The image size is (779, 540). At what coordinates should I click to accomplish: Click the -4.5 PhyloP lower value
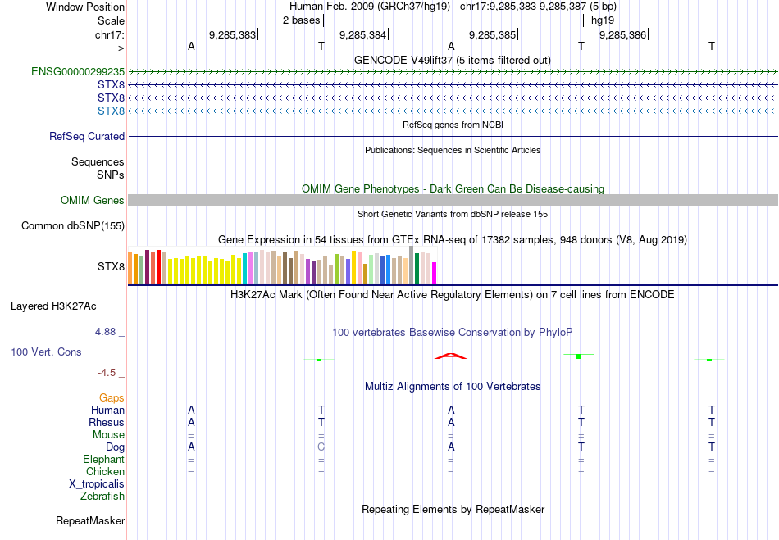(107, 373)
